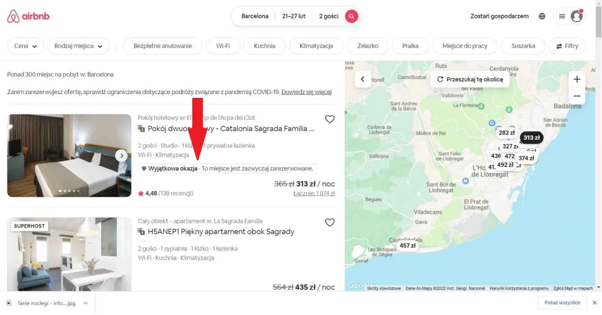Image resolution: width=602 pixels, height=315 pixels.
Task: Zoom in on the map with the plus icon
Action: pos(577,79)
